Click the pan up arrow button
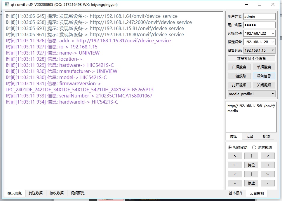The image size is (282, 201). pos(251,156)
